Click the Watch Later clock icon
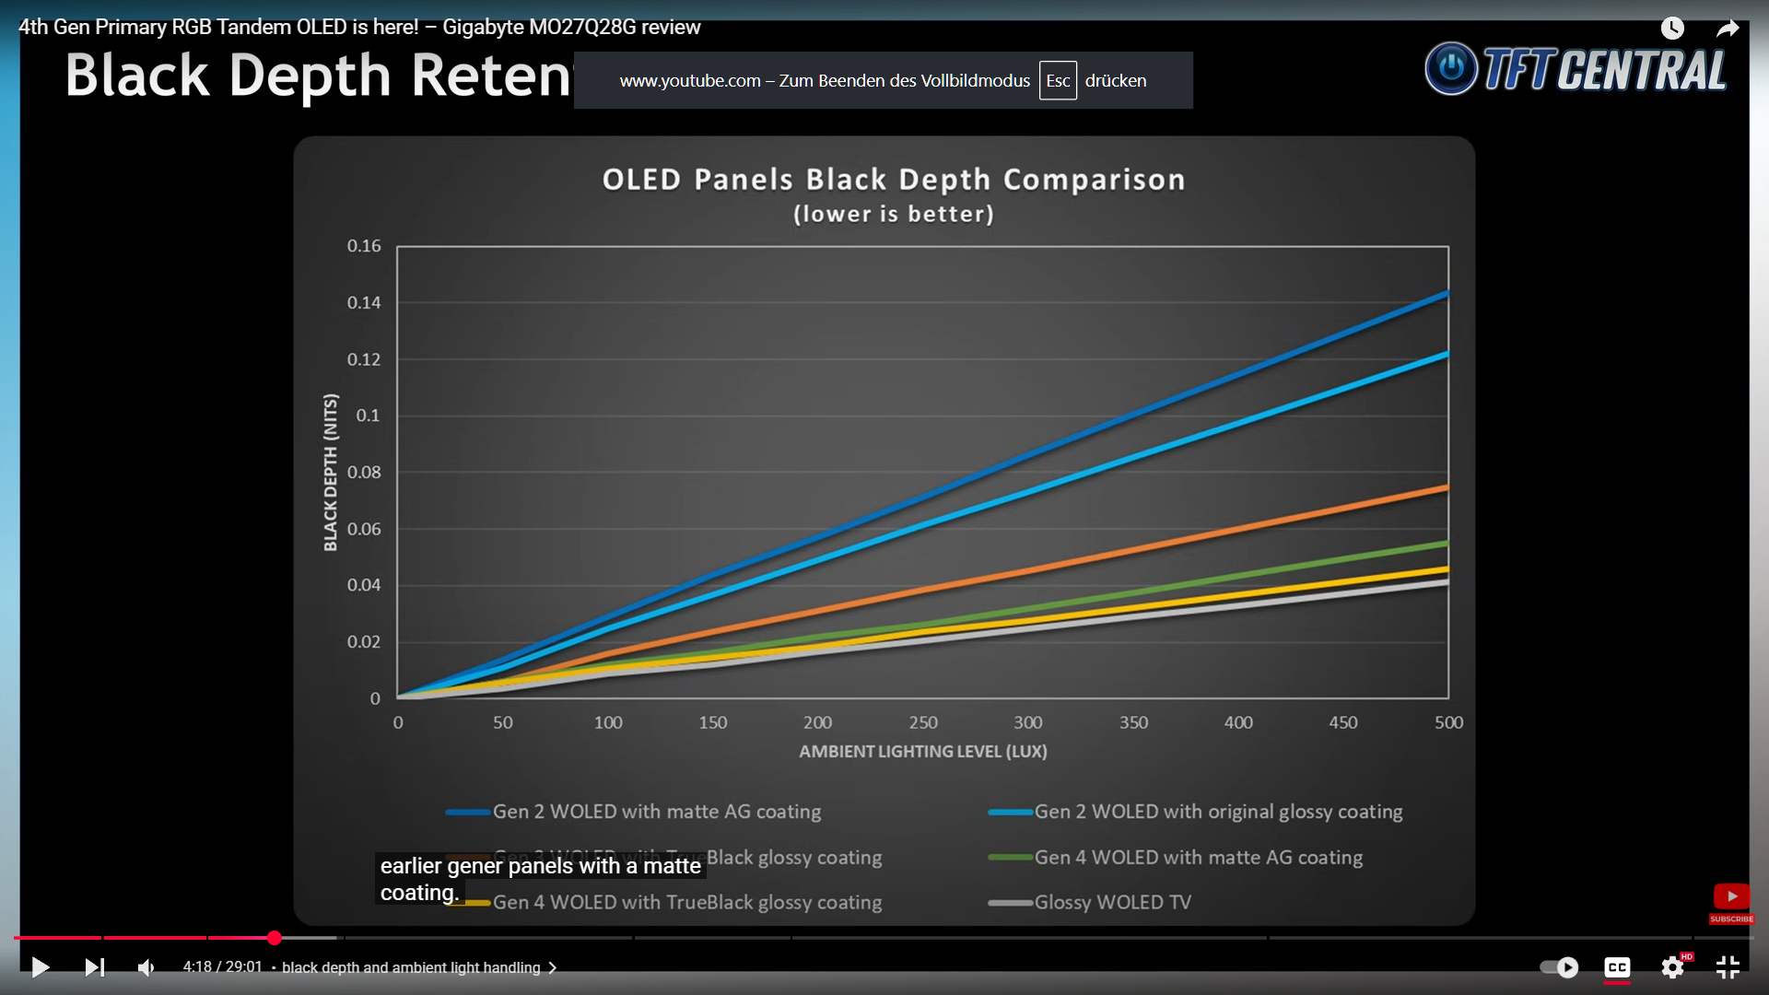Viewport: 1769px width, 995px height. (1672, 28)
